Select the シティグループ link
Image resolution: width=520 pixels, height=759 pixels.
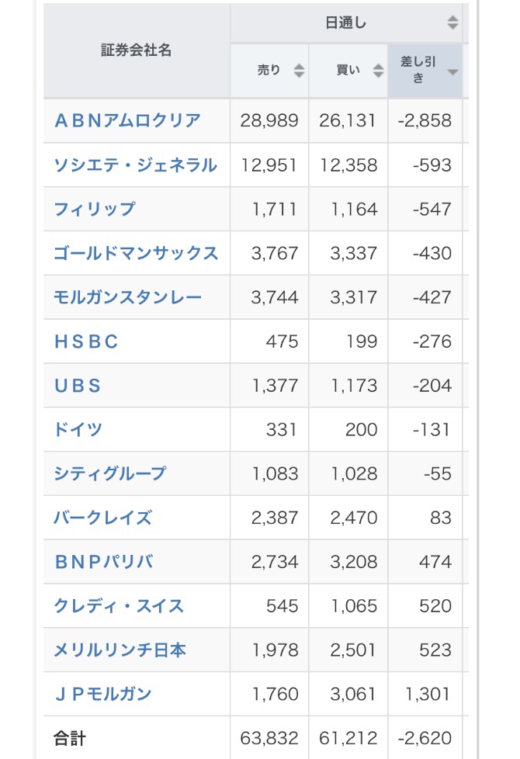tap(110, 473)
